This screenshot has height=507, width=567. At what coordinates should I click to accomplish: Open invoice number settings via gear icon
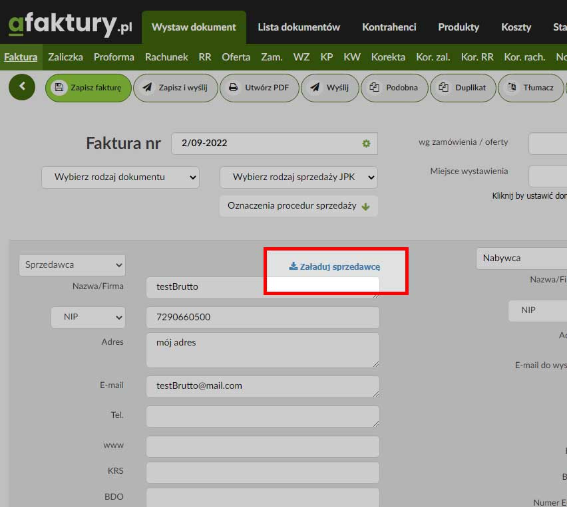click(365, 144)
